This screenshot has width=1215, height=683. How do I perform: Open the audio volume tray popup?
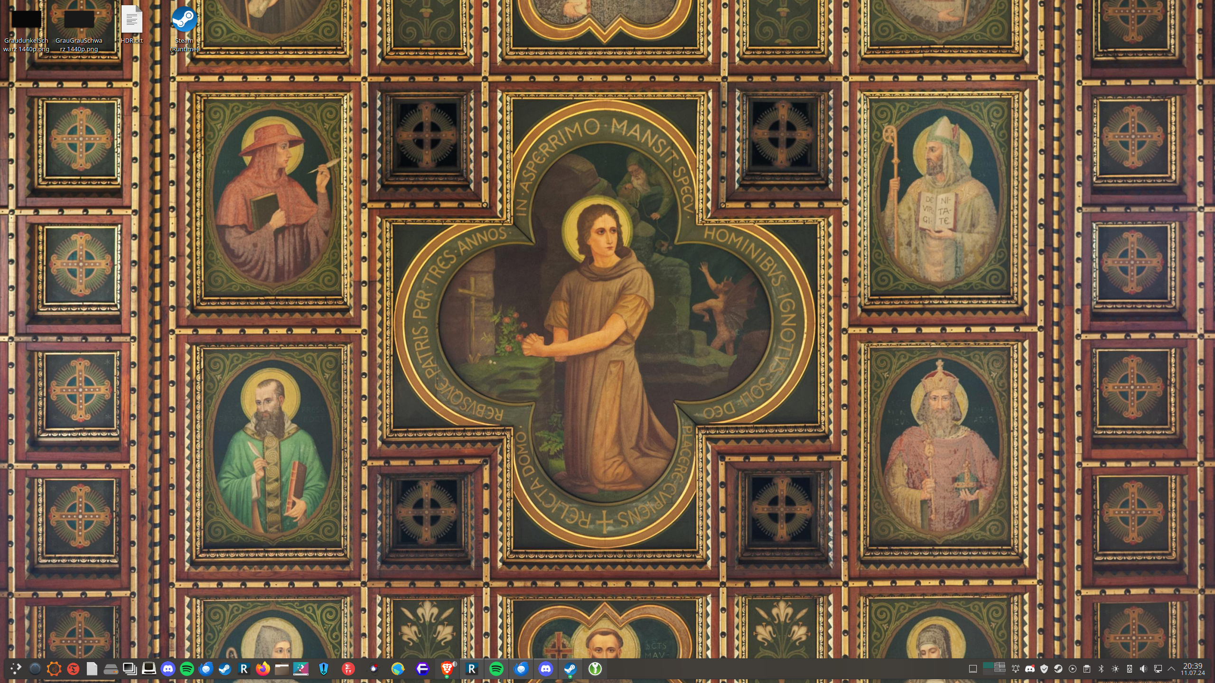(1143, 669)
